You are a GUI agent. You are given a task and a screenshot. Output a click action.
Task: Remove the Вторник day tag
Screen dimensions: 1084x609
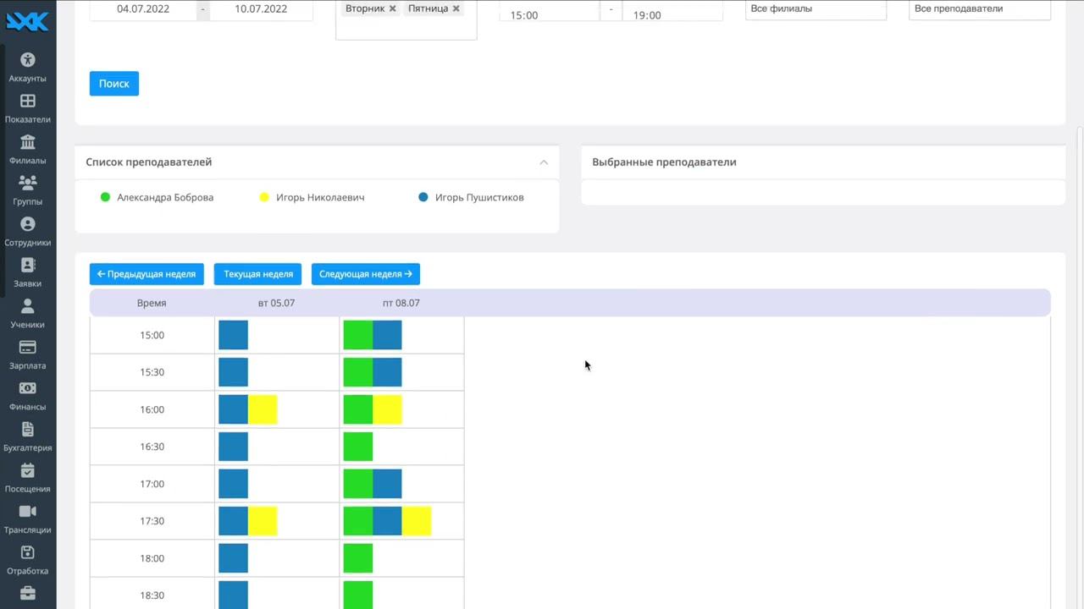[392, 8]
